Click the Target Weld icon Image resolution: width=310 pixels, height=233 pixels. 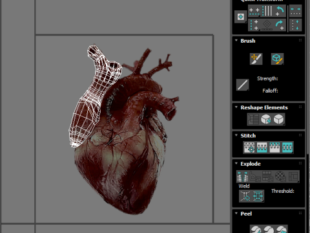[245, 196]
